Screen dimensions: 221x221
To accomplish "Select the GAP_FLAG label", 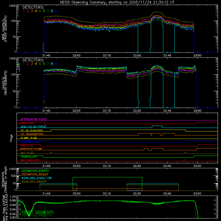I will pos(27,123).
